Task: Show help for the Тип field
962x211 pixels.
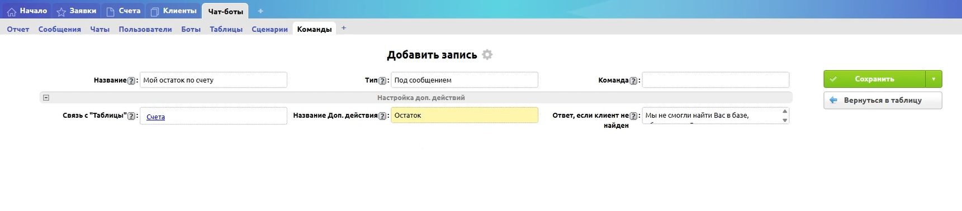Action: click(x=382, y=80)
